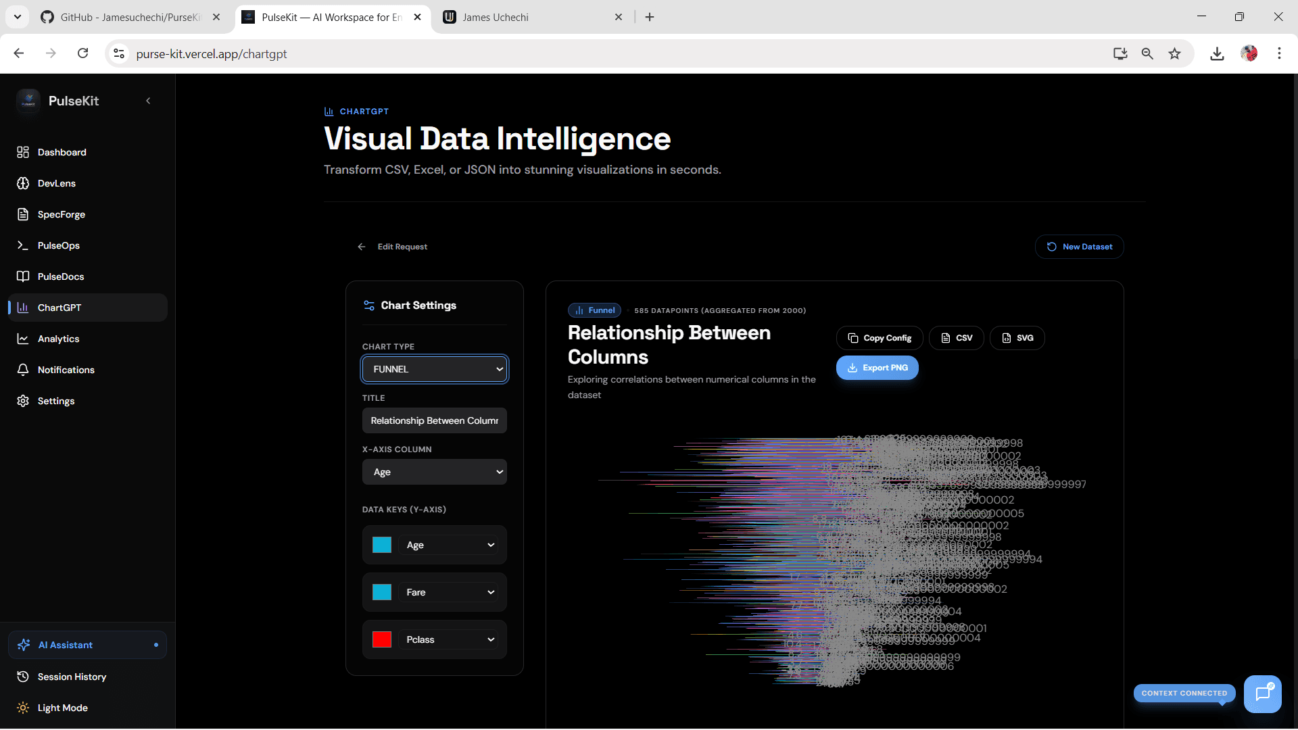
Task: Click the Analytics line chart icon
Action: [23, 339]
